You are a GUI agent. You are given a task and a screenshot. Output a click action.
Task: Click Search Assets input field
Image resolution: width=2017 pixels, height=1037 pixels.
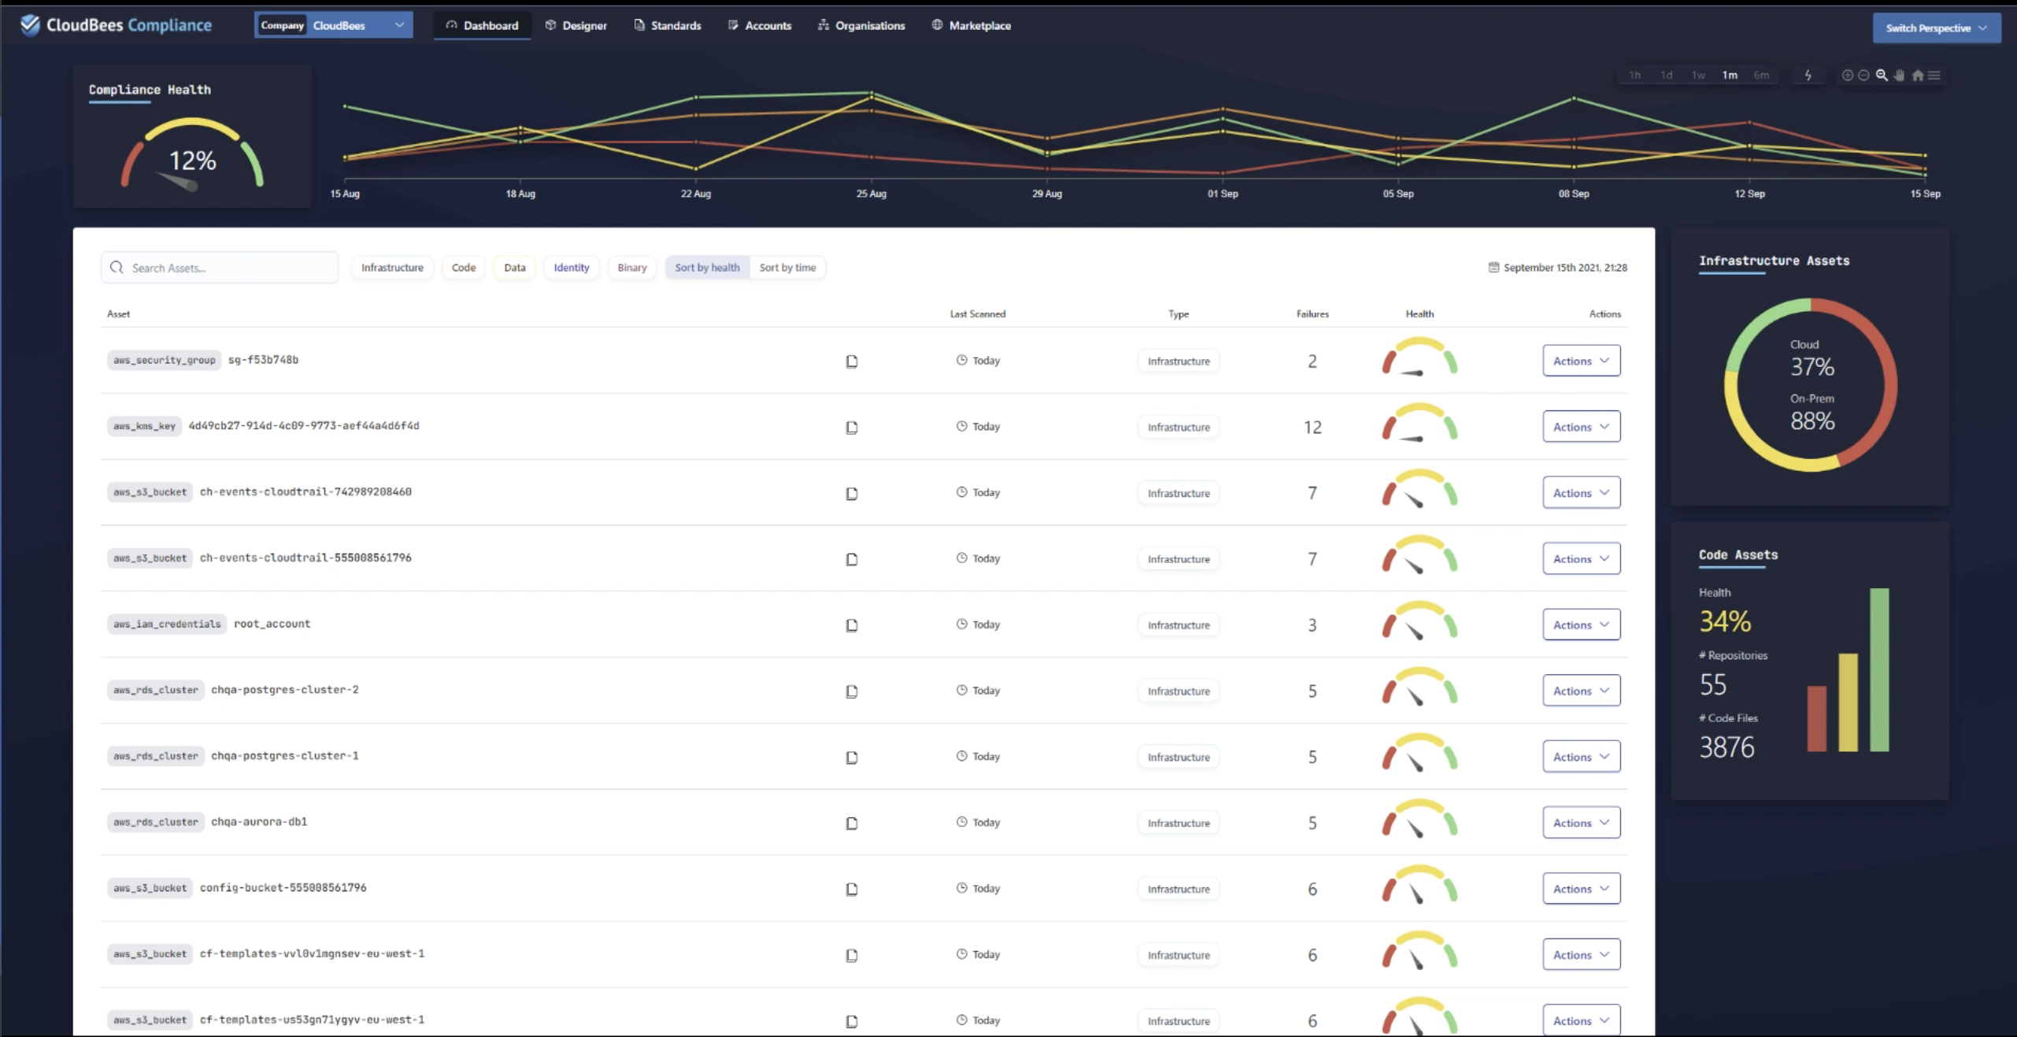tap(220, 267)
